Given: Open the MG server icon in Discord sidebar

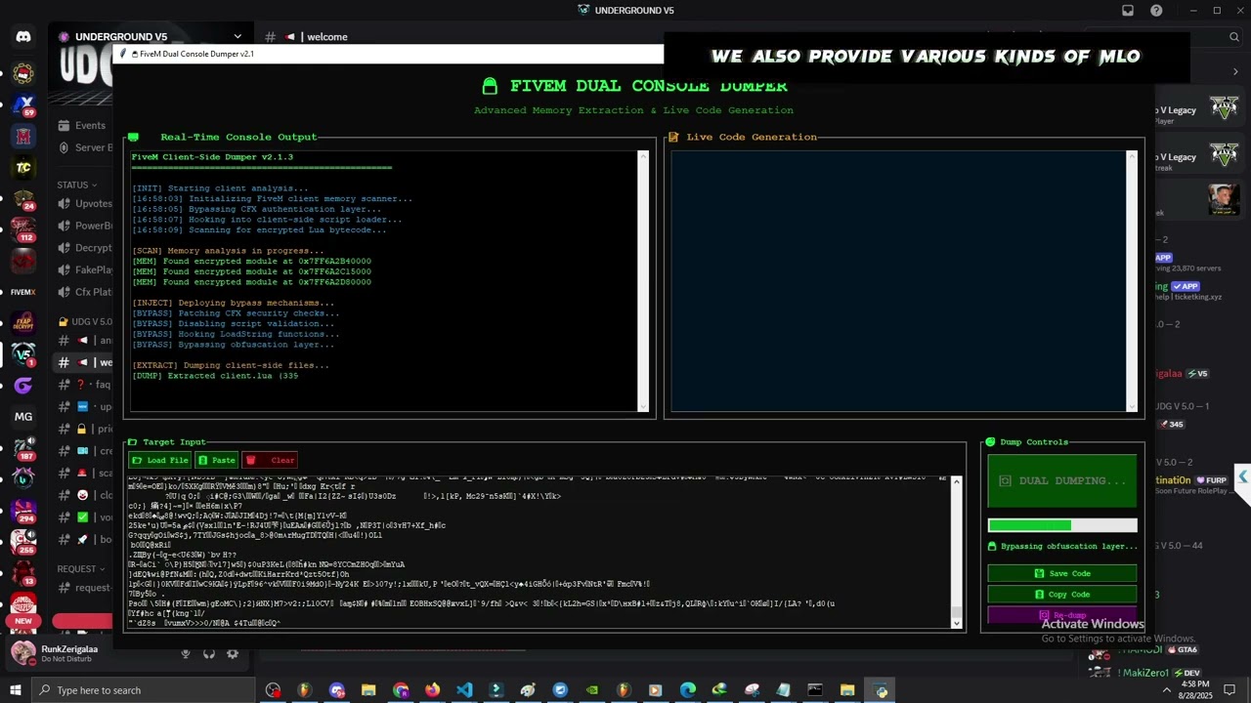Looking at the screenshot, I should pos(23,416).
